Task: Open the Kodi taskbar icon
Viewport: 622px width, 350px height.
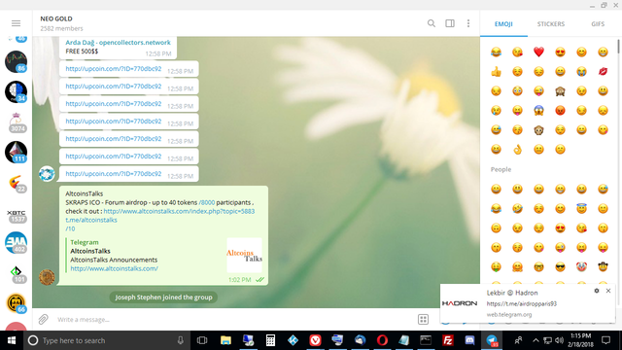Action: [x=293, y=340]
